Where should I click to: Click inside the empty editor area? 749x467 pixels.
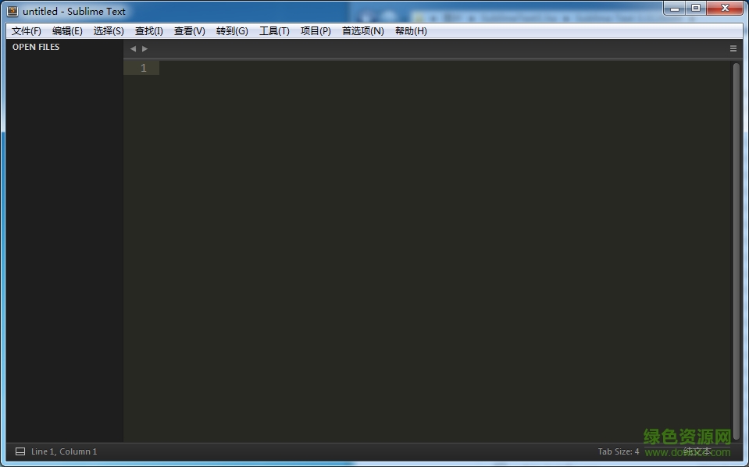(x=430, y=234)
